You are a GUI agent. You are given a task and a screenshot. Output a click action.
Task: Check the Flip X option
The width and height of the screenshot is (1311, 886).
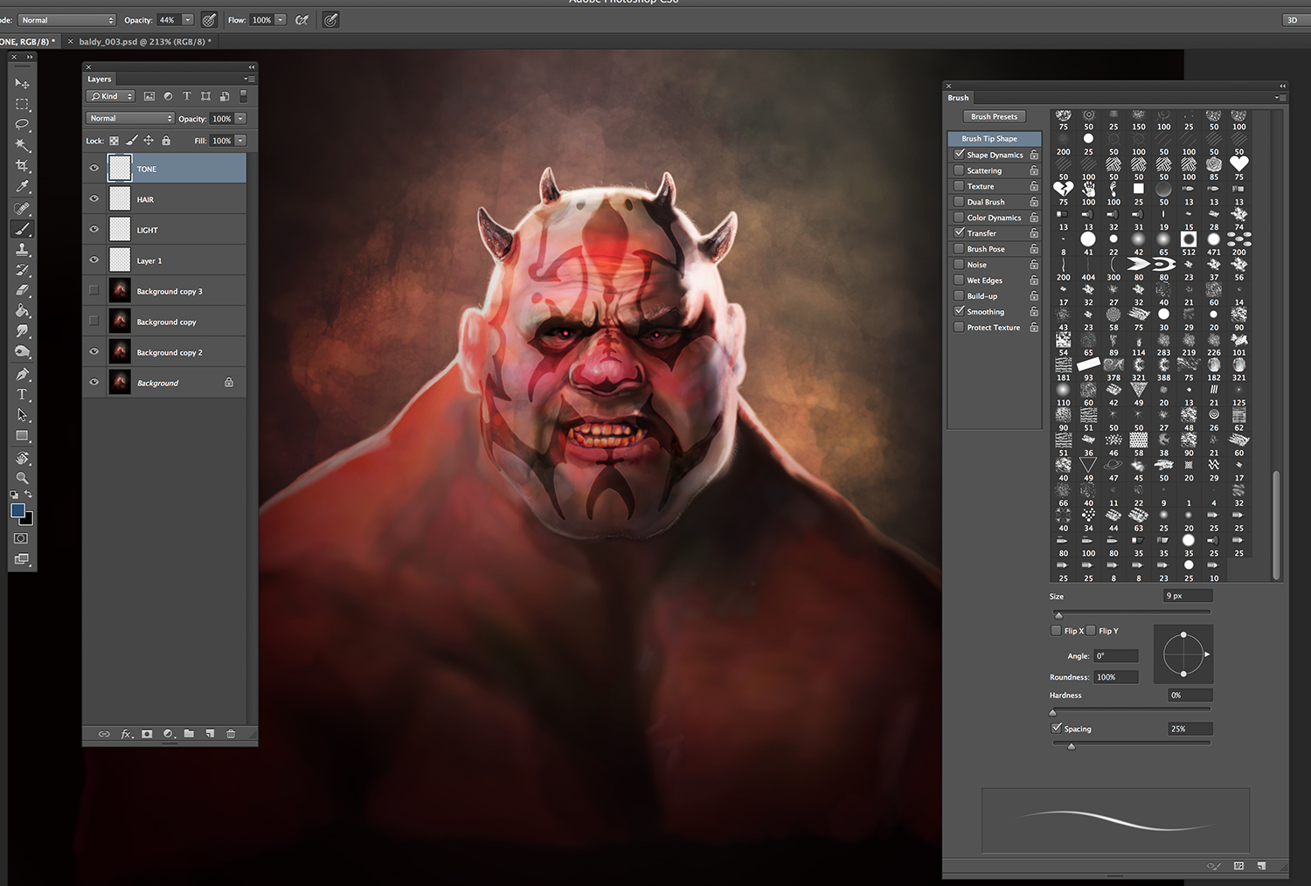click(1056, 630)
